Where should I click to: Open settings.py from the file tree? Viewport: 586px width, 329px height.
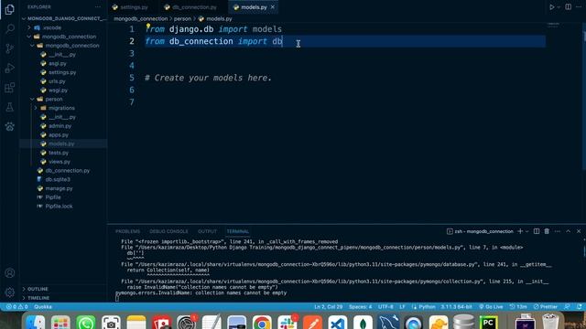(63, 72)
